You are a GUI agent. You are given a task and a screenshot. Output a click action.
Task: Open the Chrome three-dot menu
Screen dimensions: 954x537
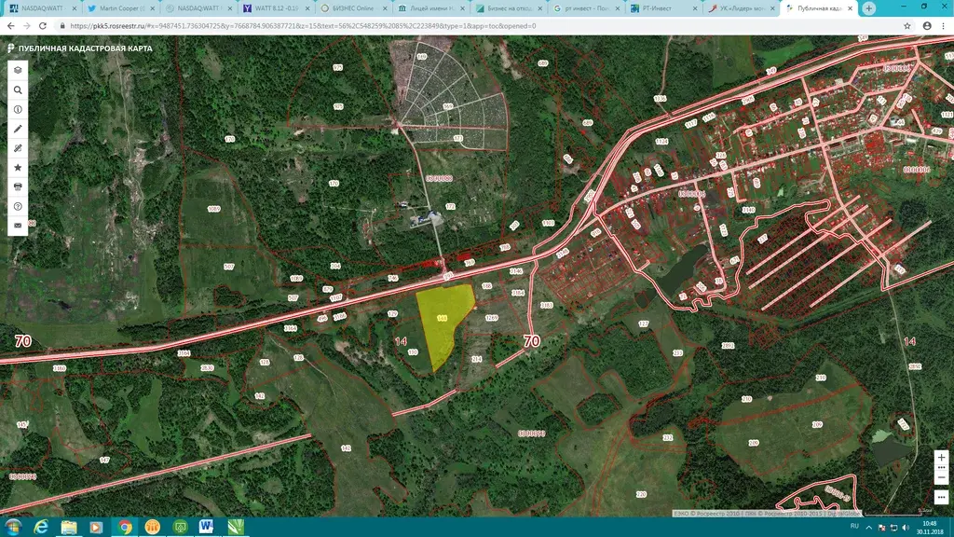(x=944, y=26)
